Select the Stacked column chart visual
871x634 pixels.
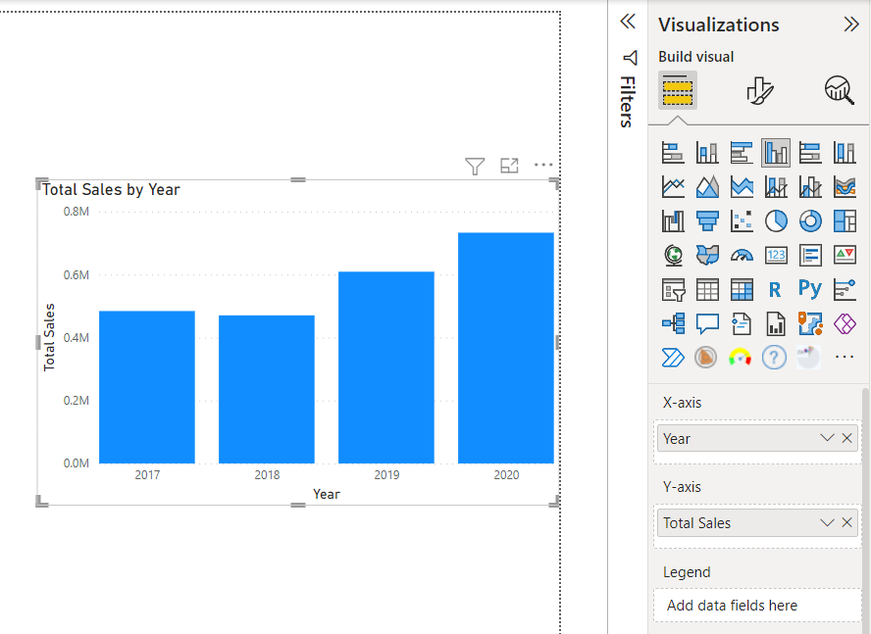click(x=707, y=152)
